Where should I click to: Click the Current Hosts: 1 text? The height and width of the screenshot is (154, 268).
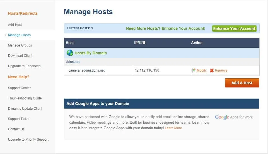coord(80,28)
